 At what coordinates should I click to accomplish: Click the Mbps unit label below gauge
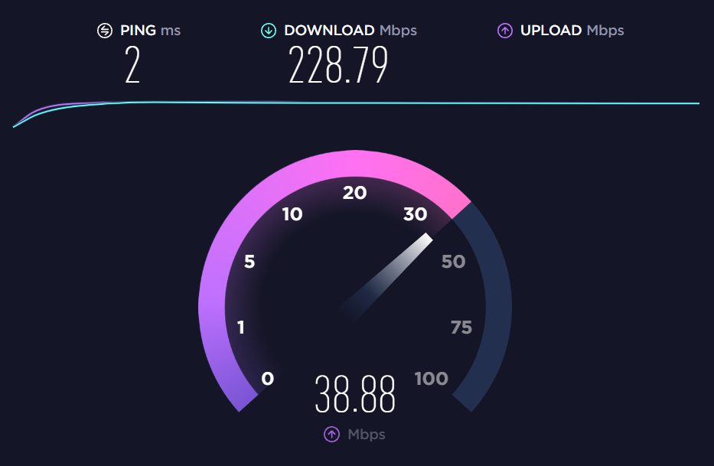click(x=367, y=435)
